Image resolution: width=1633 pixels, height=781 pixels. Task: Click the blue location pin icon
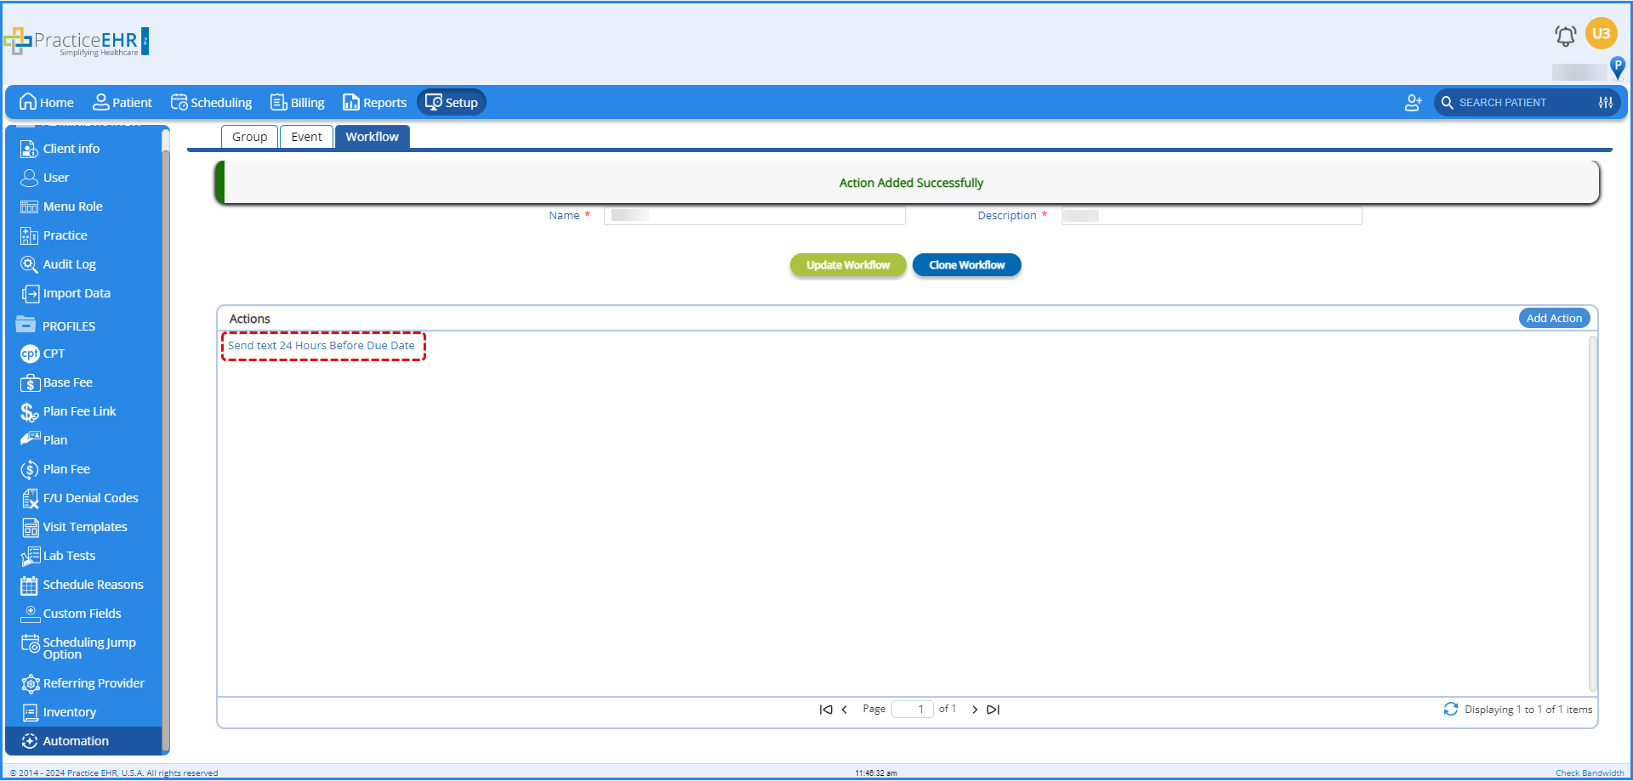(1618, 67)
